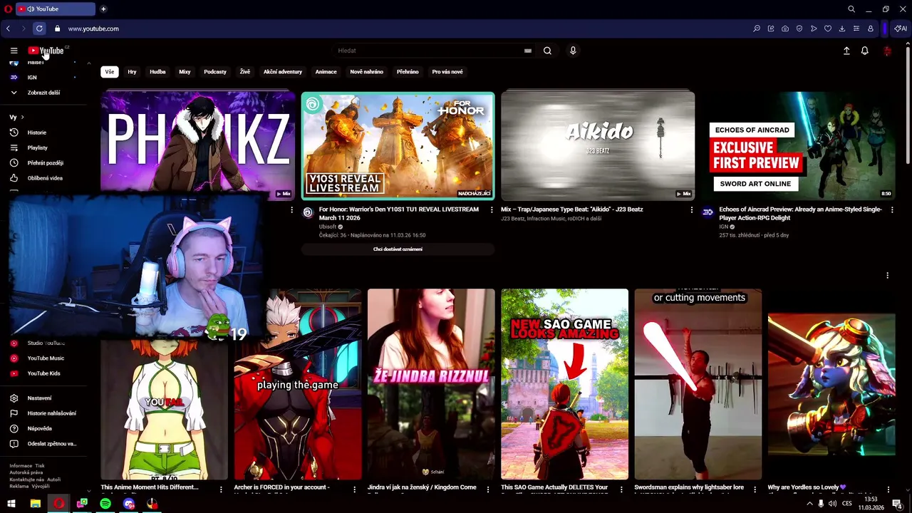Screen dimensions: 912x513
Task: Click Opera snapshot camera icon
Action: click(x=785, y=28)
